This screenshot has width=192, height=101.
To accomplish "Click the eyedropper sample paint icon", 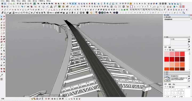I will click(189, 47).
